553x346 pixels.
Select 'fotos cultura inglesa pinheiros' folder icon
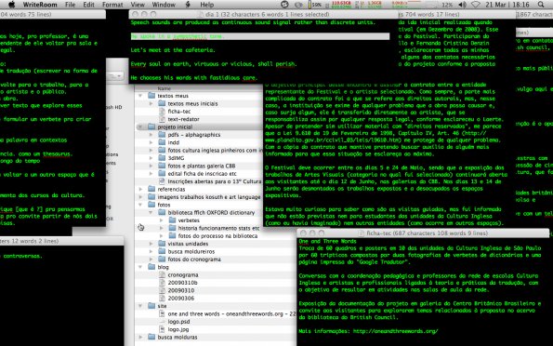coord(162,150)
